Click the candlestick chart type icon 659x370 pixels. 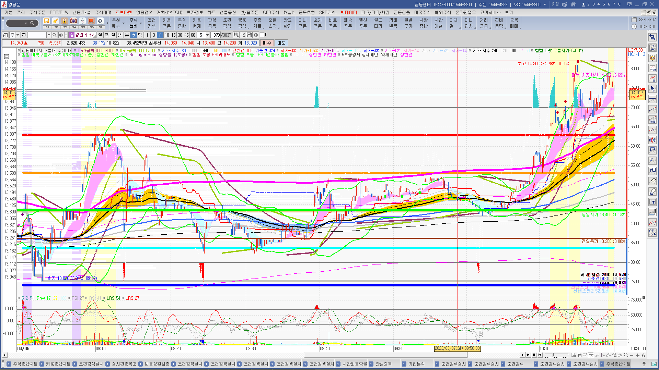652,140
